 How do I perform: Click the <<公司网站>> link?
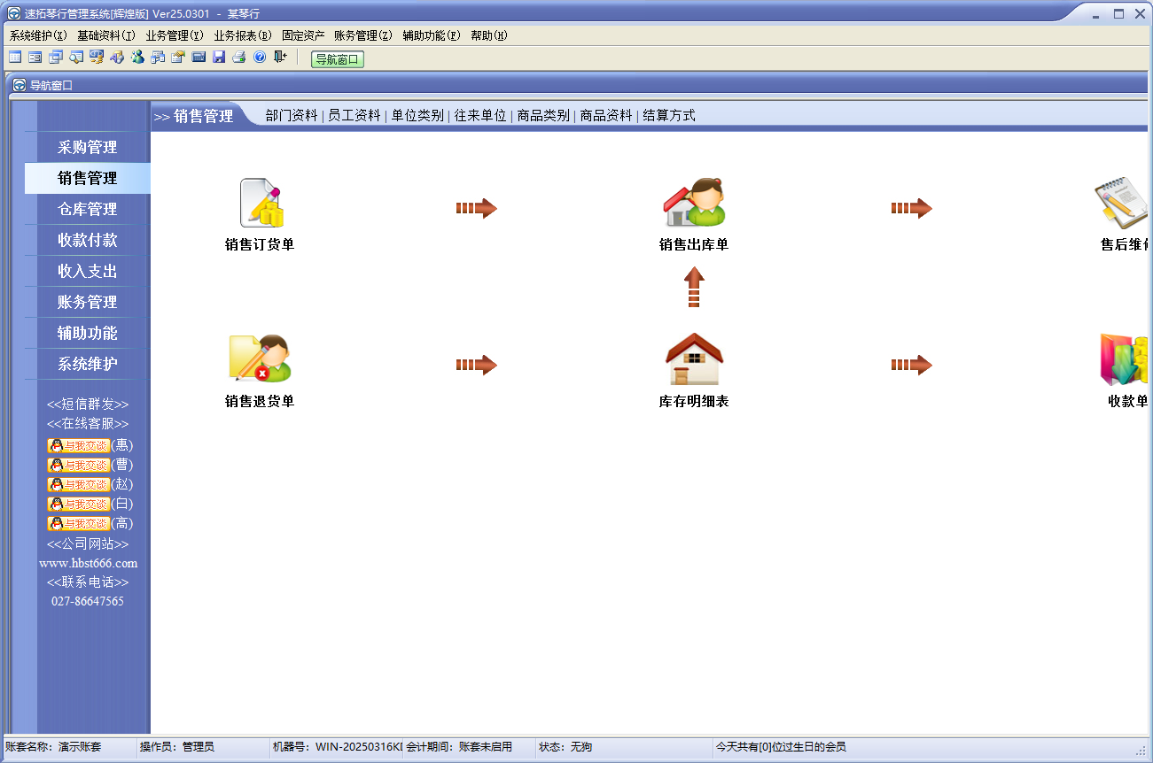[88, 544]
